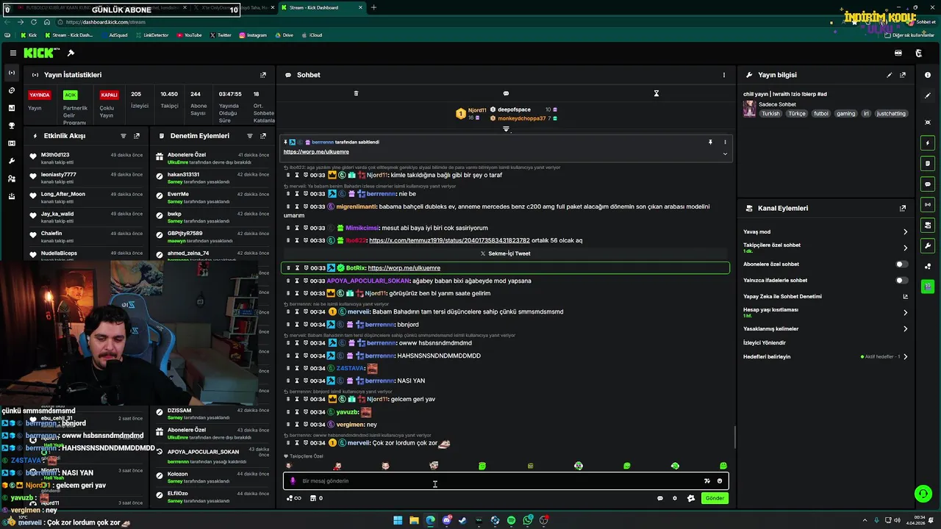Open Windows Start menu
This screenshot has height=529, width=941.
[x=398, y=520]
